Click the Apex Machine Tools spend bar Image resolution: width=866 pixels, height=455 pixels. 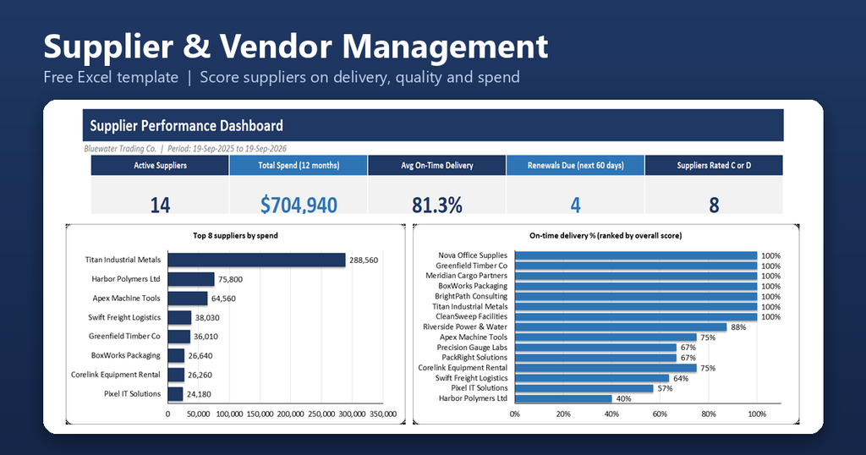tap(188, 299)
